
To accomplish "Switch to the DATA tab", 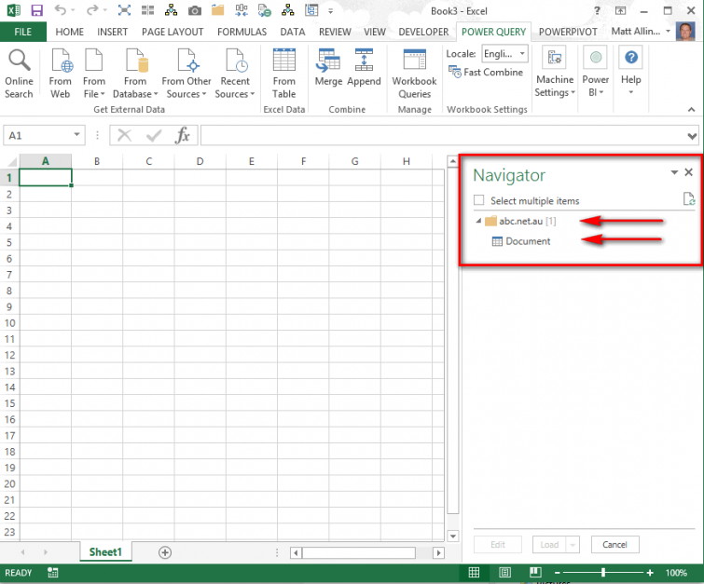I will click(x=293, y=32).
